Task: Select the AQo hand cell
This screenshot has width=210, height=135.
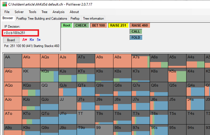Action: [13, 89]
